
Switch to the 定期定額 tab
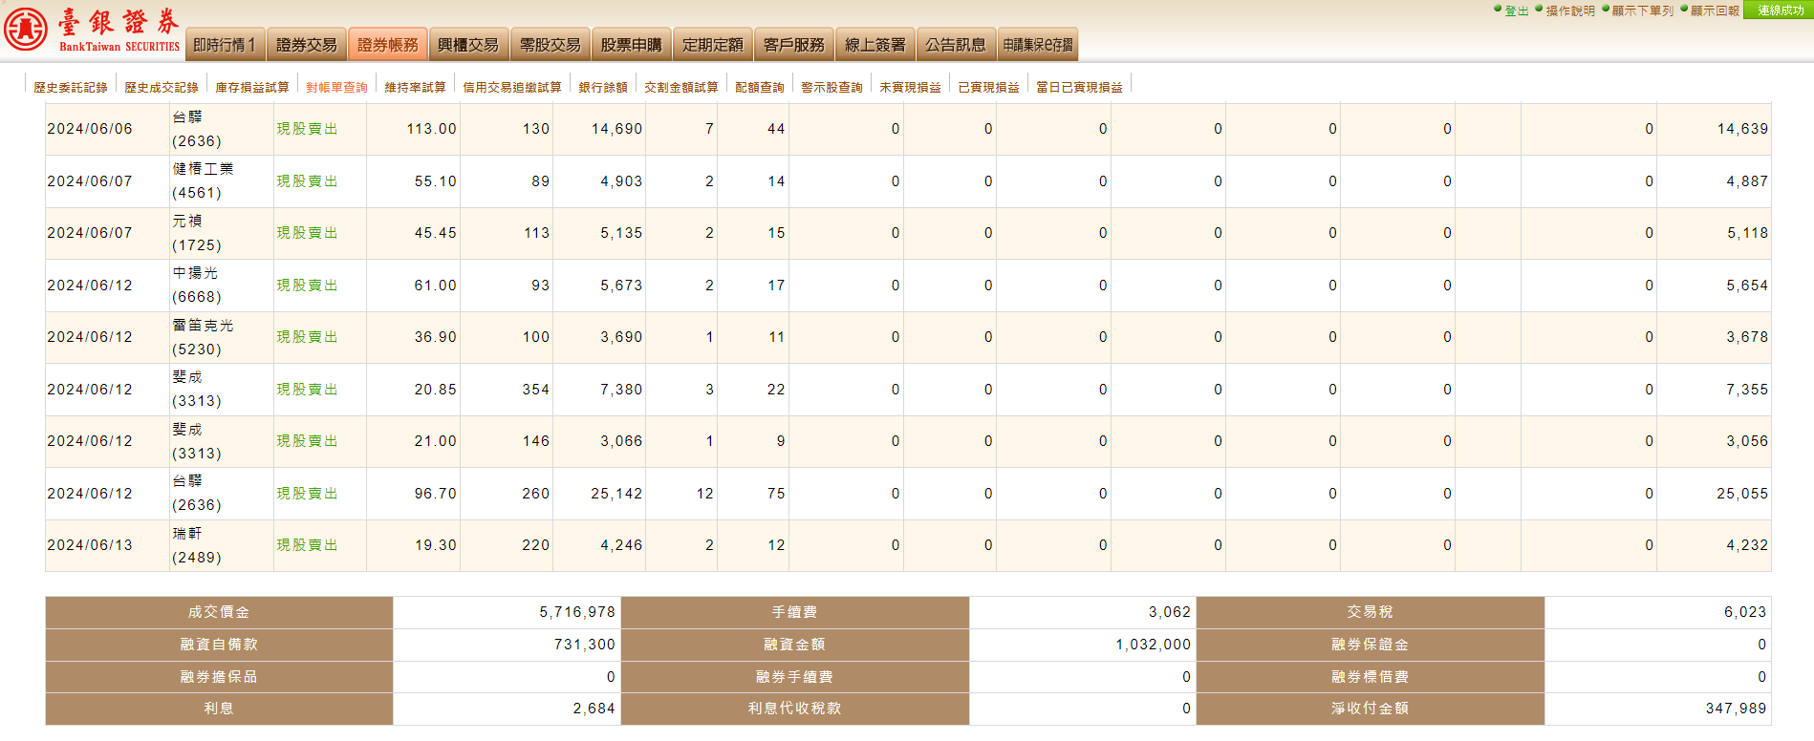(713, 45)
